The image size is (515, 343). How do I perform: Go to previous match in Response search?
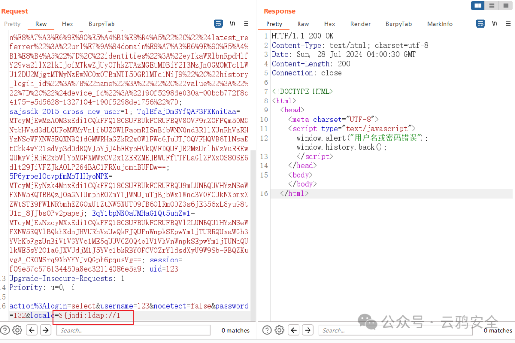coord(294,330)
